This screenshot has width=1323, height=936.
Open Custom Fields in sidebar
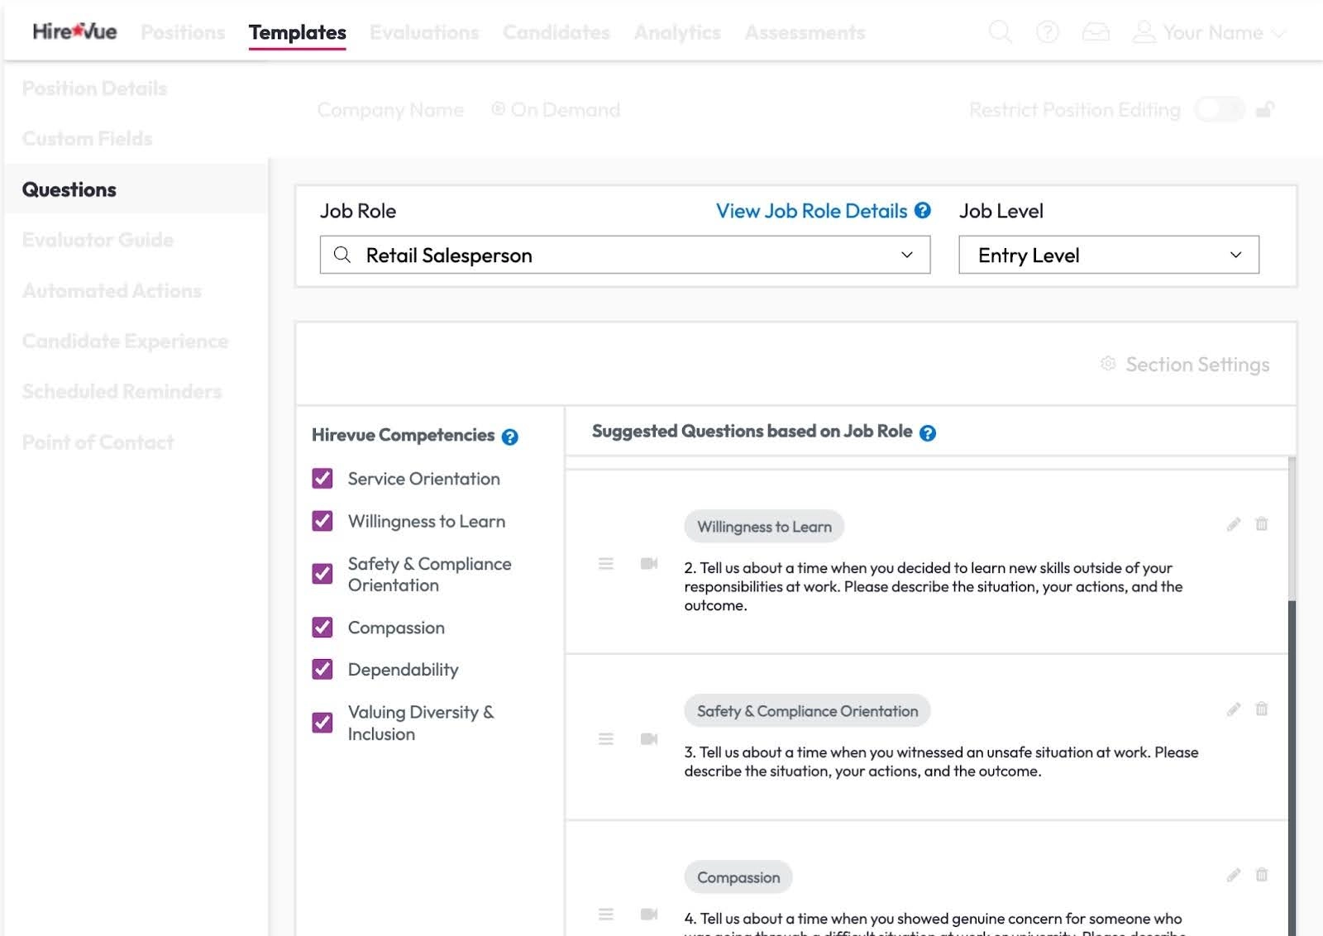click(x=88, y=139)
